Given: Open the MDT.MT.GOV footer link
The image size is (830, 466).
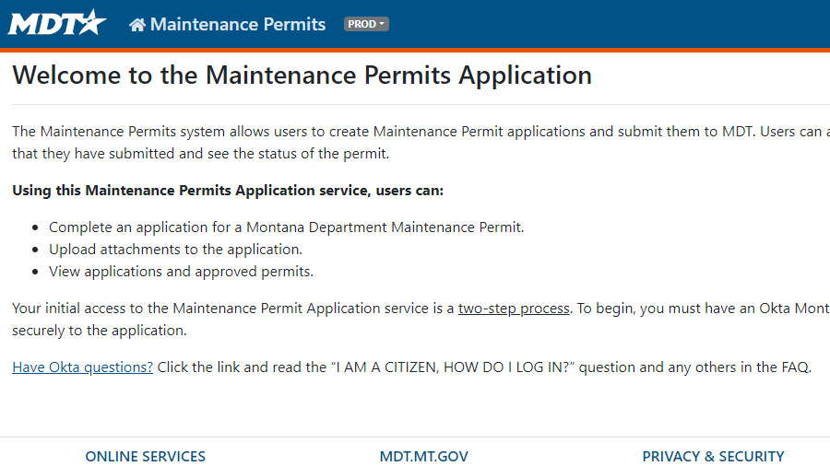Looking at the screenshot, I should pos(424,456).
